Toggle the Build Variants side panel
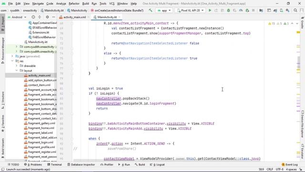This screenshot has height=172, width=305. pyautogui.click(x=3, y=148)
